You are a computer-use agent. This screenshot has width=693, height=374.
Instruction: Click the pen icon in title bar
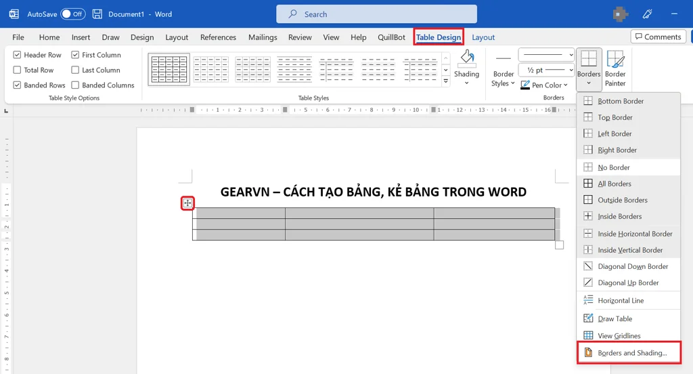coord(648,14)
